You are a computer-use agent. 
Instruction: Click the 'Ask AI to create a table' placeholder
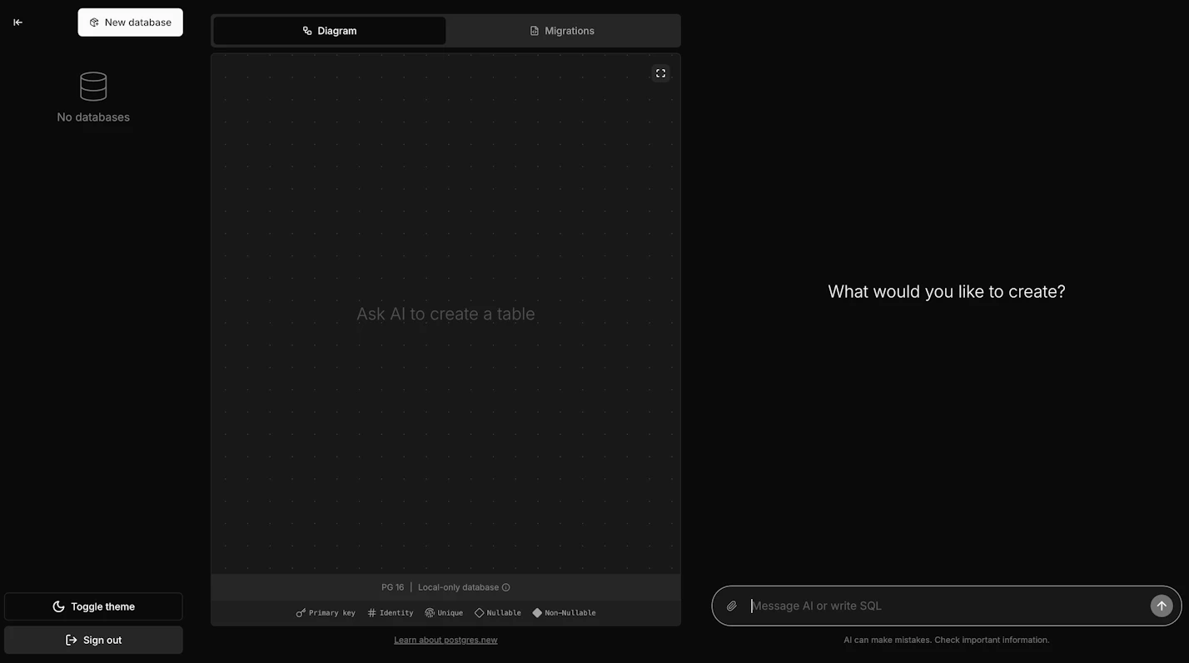445,314
